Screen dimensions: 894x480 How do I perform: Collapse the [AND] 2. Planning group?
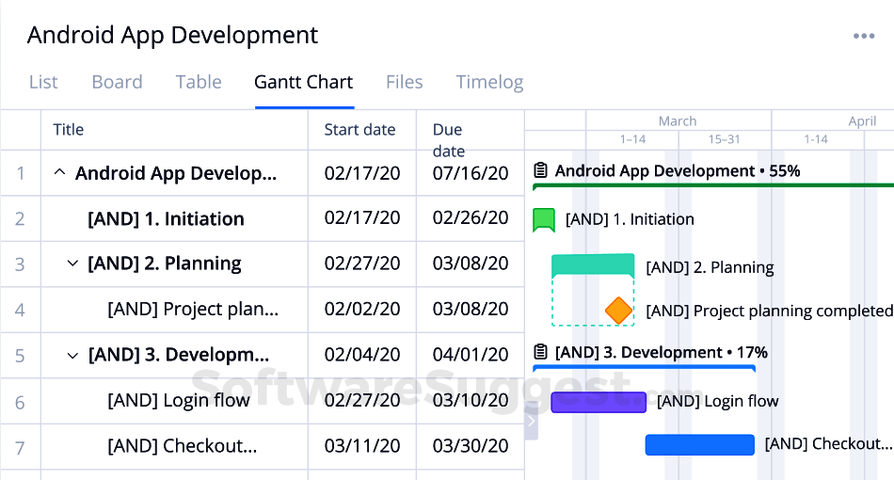[72, 264]
